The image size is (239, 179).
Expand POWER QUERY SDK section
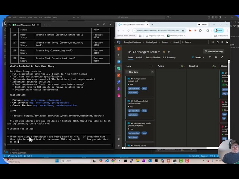(x=18, y=153)
